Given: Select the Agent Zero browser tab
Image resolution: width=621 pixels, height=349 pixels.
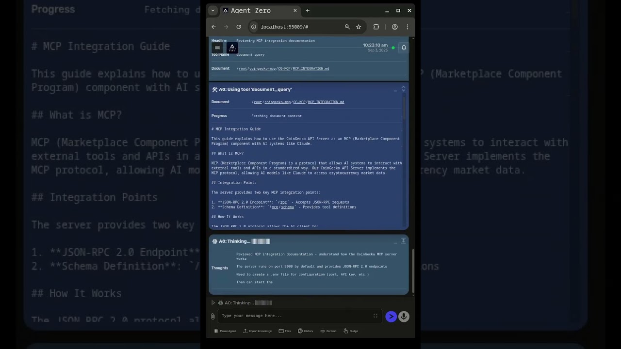Looking at the screenshot, I should [252, 11].
